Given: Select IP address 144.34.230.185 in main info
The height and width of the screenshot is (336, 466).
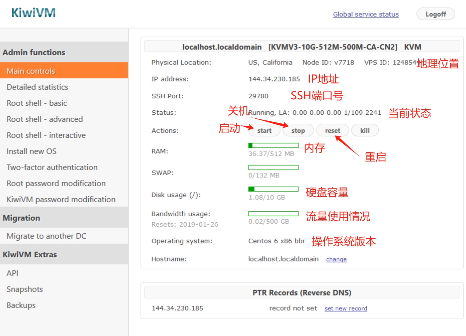Looking at the screenshot, I should point(274,79).
